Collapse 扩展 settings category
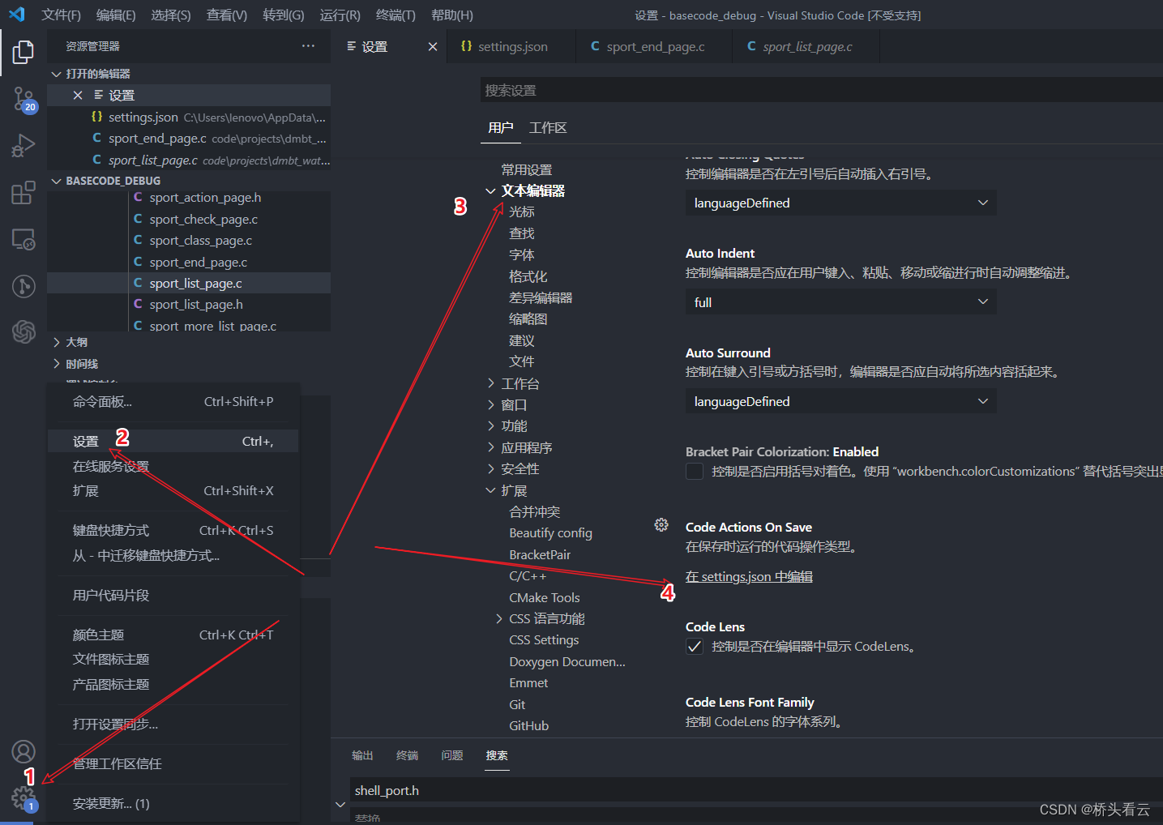Screen dimensions: 1163x825 click(490, 490)
